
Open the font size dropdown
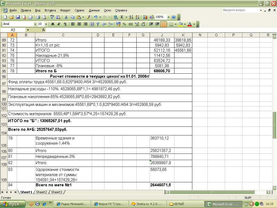click(x=46, y=24)
